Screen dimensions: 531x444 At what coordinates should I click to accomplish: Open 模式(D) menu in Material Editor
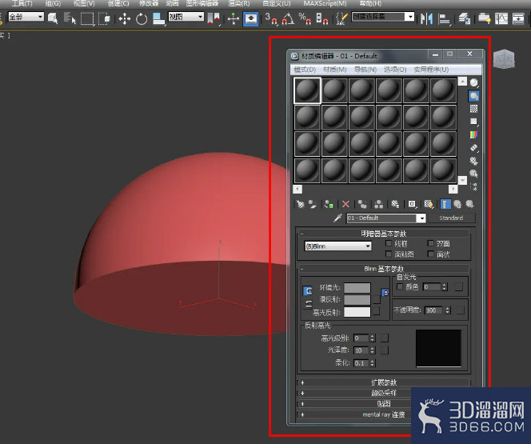305,70
